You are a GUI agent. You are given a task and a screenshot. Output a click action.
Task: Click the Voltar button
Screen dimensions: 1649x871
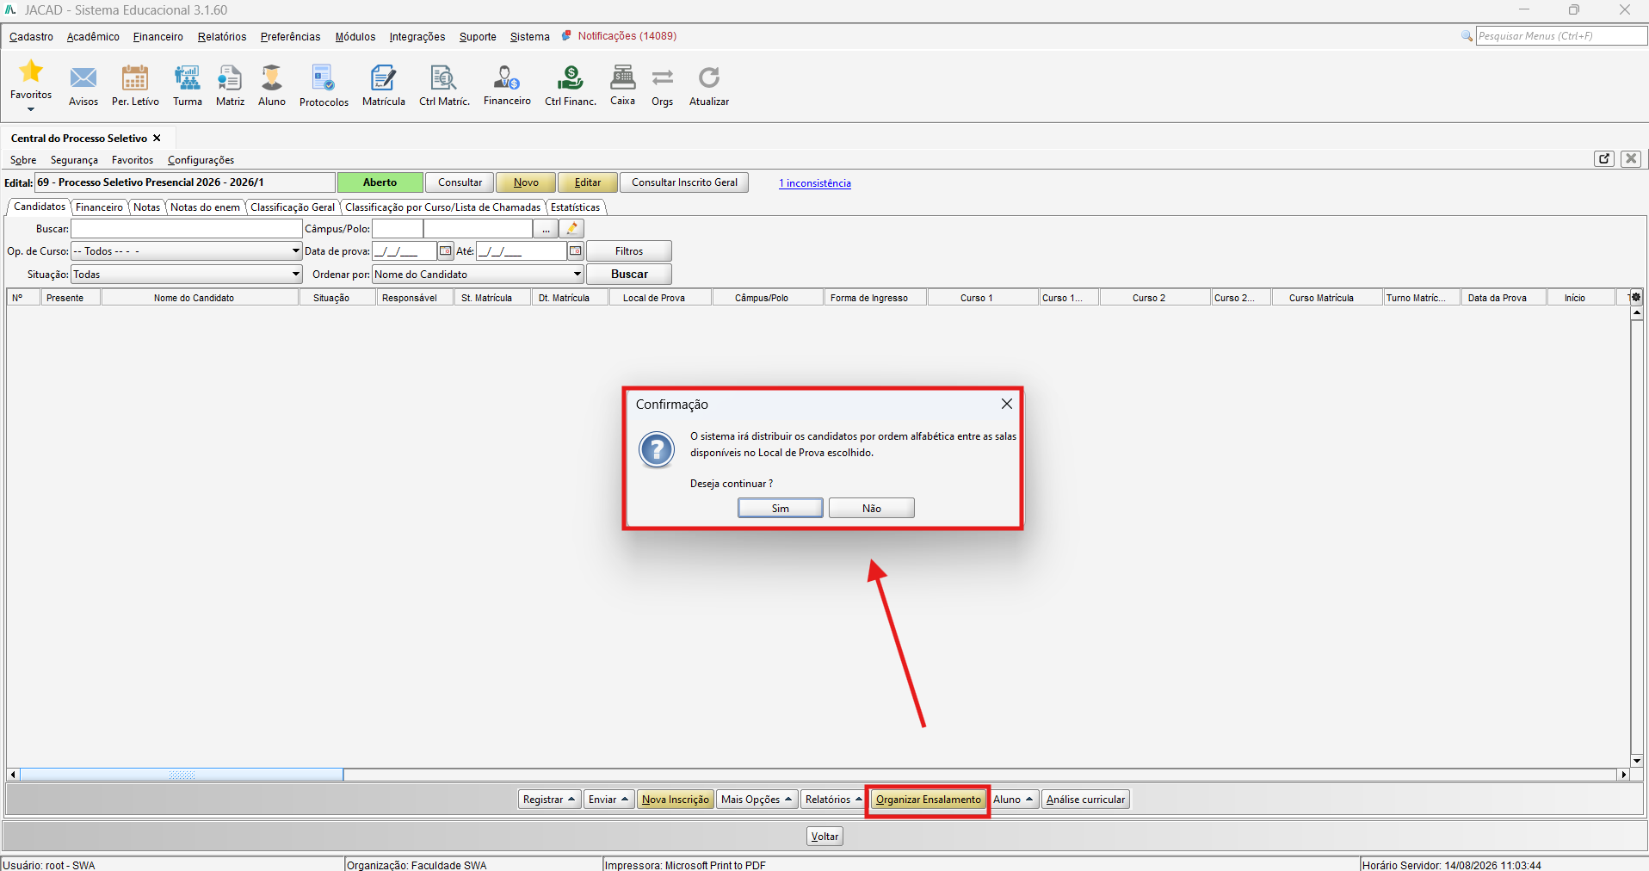(824, 837)
